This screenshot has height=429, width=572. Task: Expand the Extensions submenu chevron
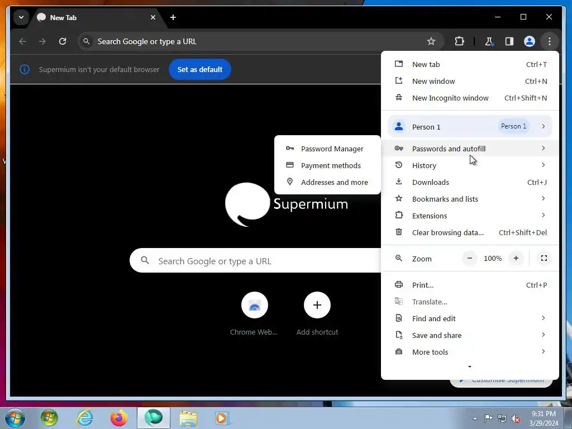click(x=543, y=215)
